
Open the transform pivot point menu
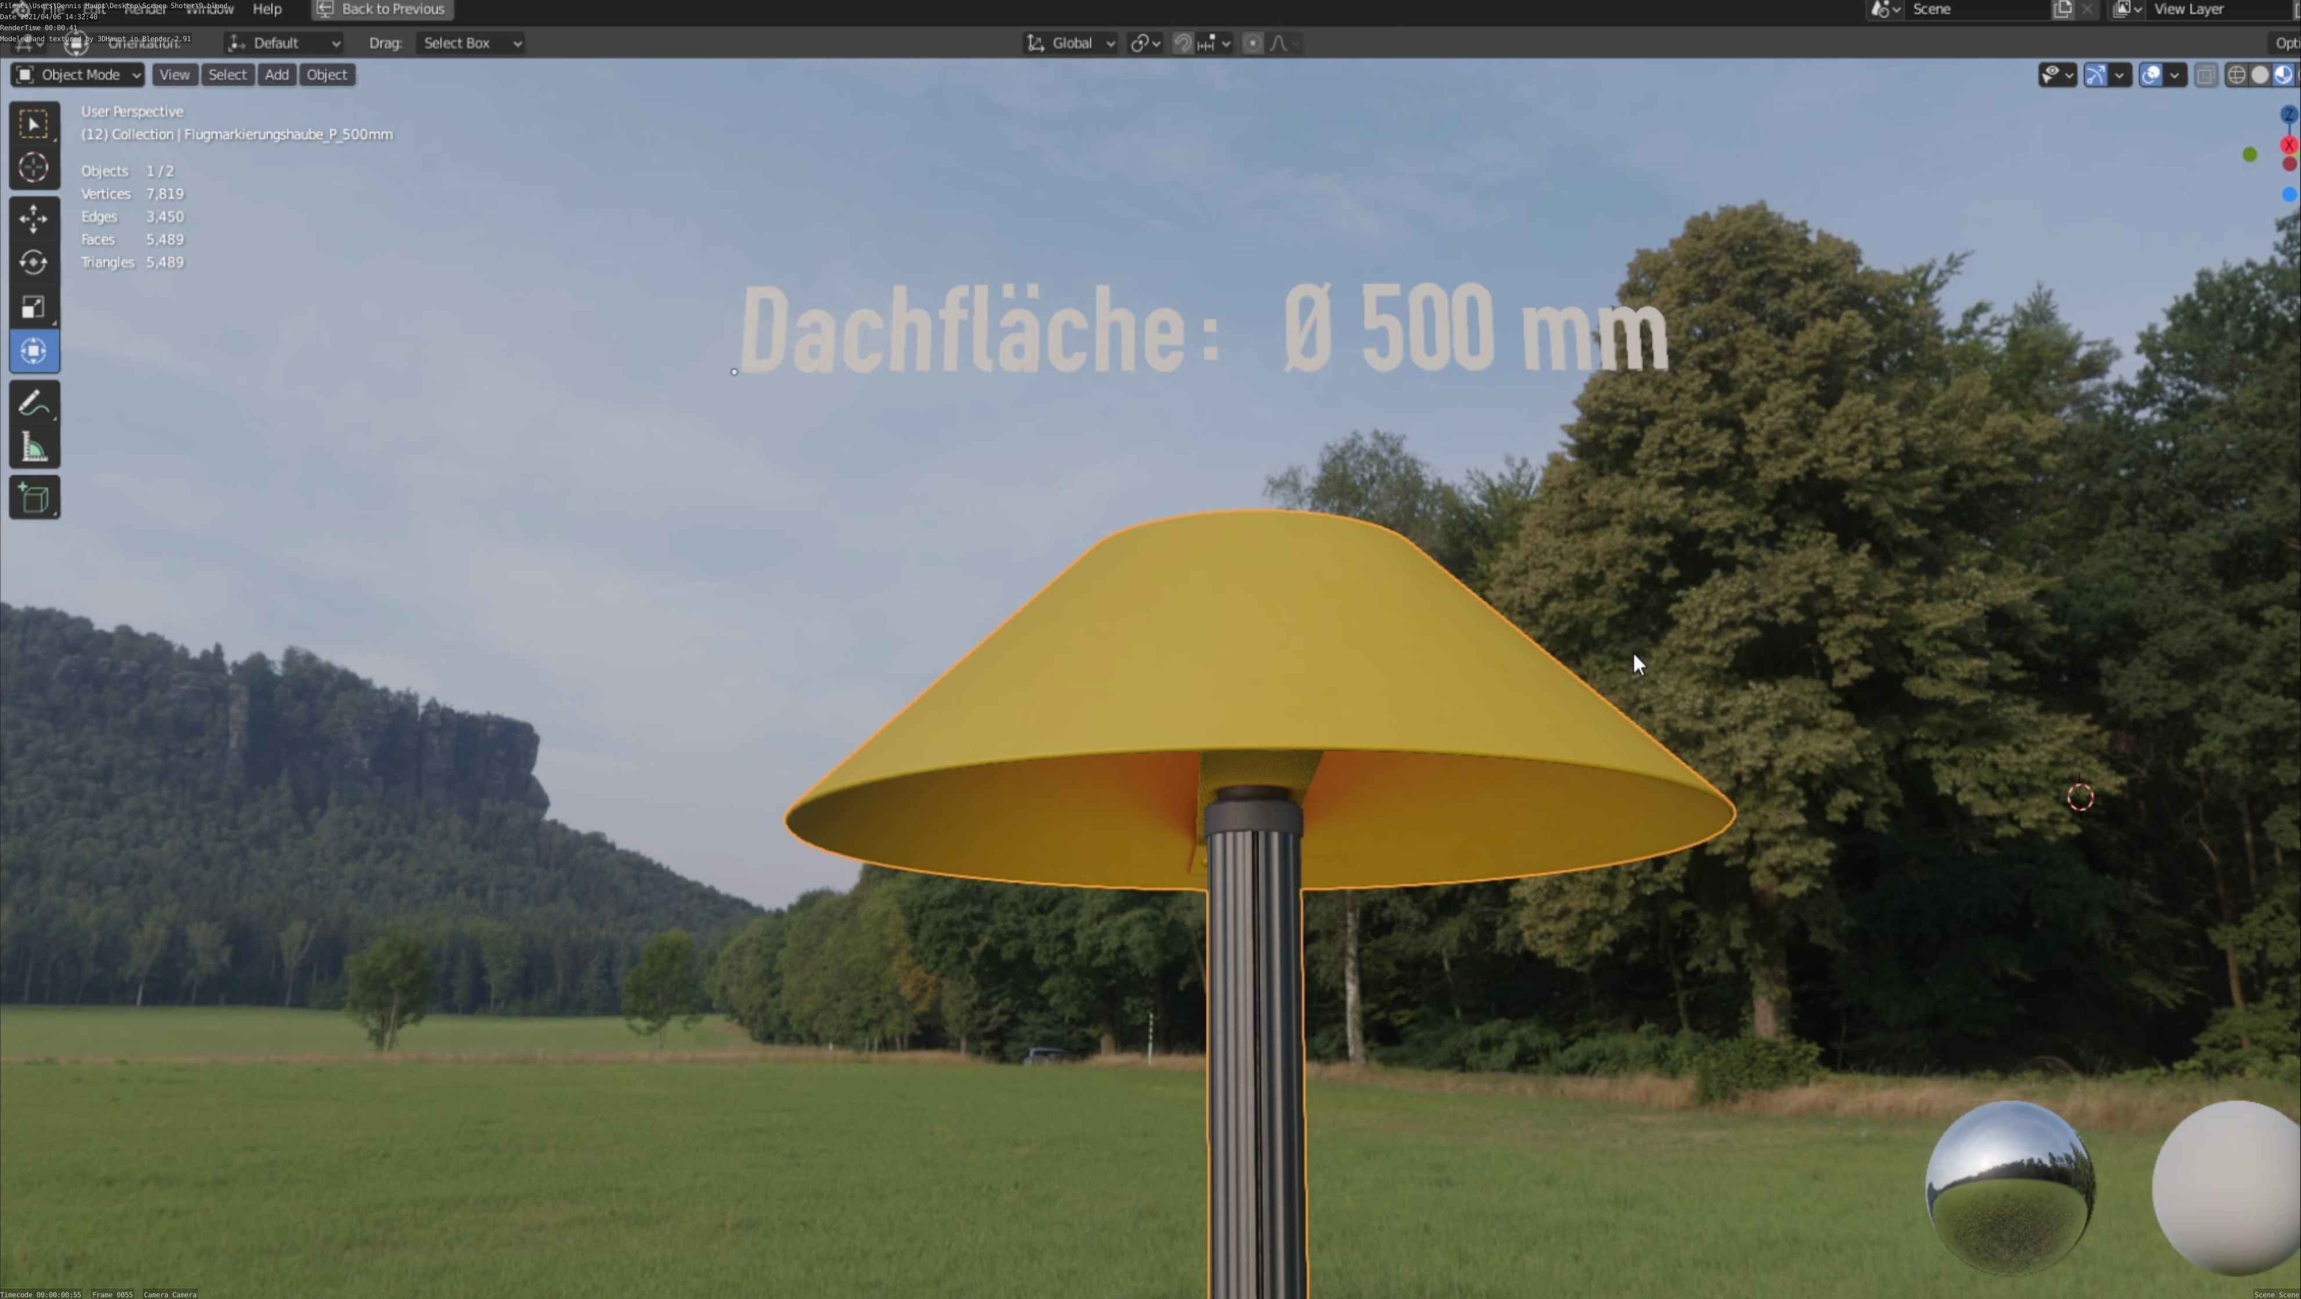point(1144,43)
